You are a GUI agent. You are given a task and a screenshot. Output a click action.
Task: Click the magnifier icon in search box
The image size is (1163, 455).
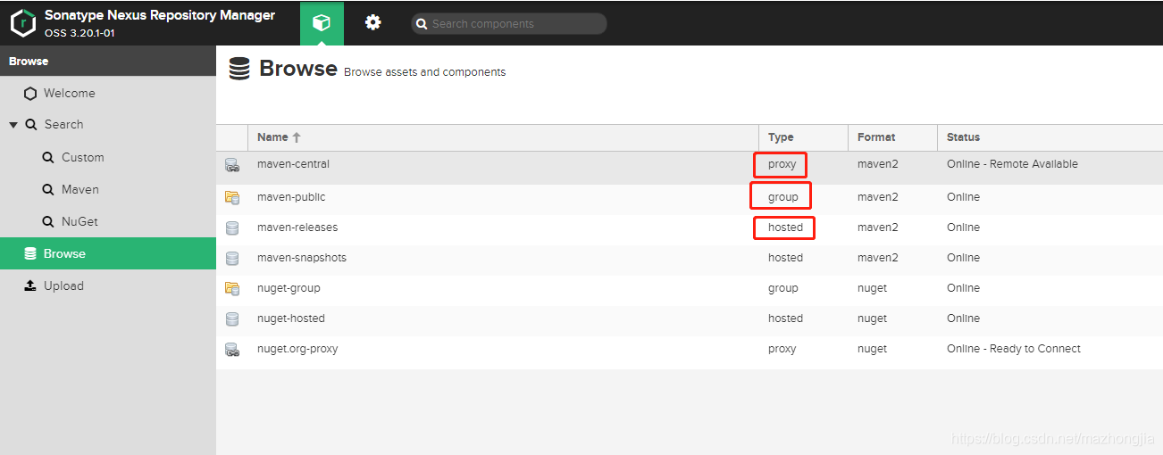pos(421,24)
